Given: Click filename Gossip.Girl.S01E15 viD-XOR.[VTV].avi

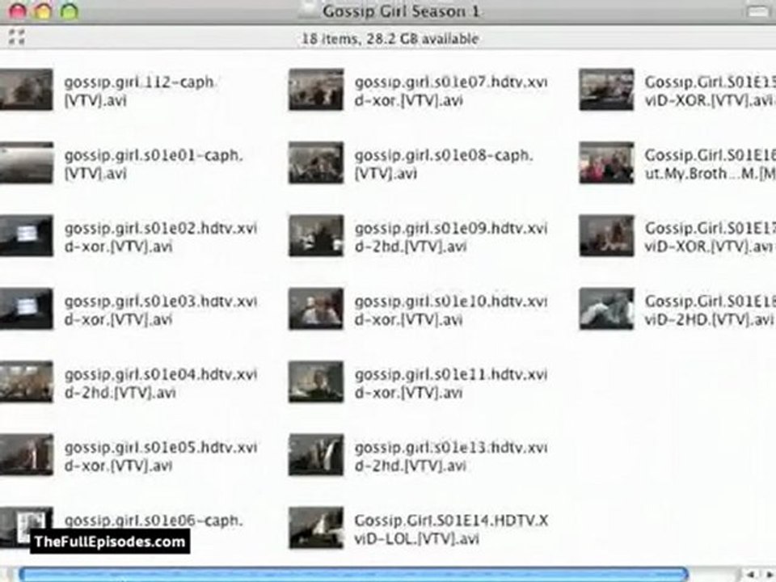Looking at the screenshot, I should (710, 91).
